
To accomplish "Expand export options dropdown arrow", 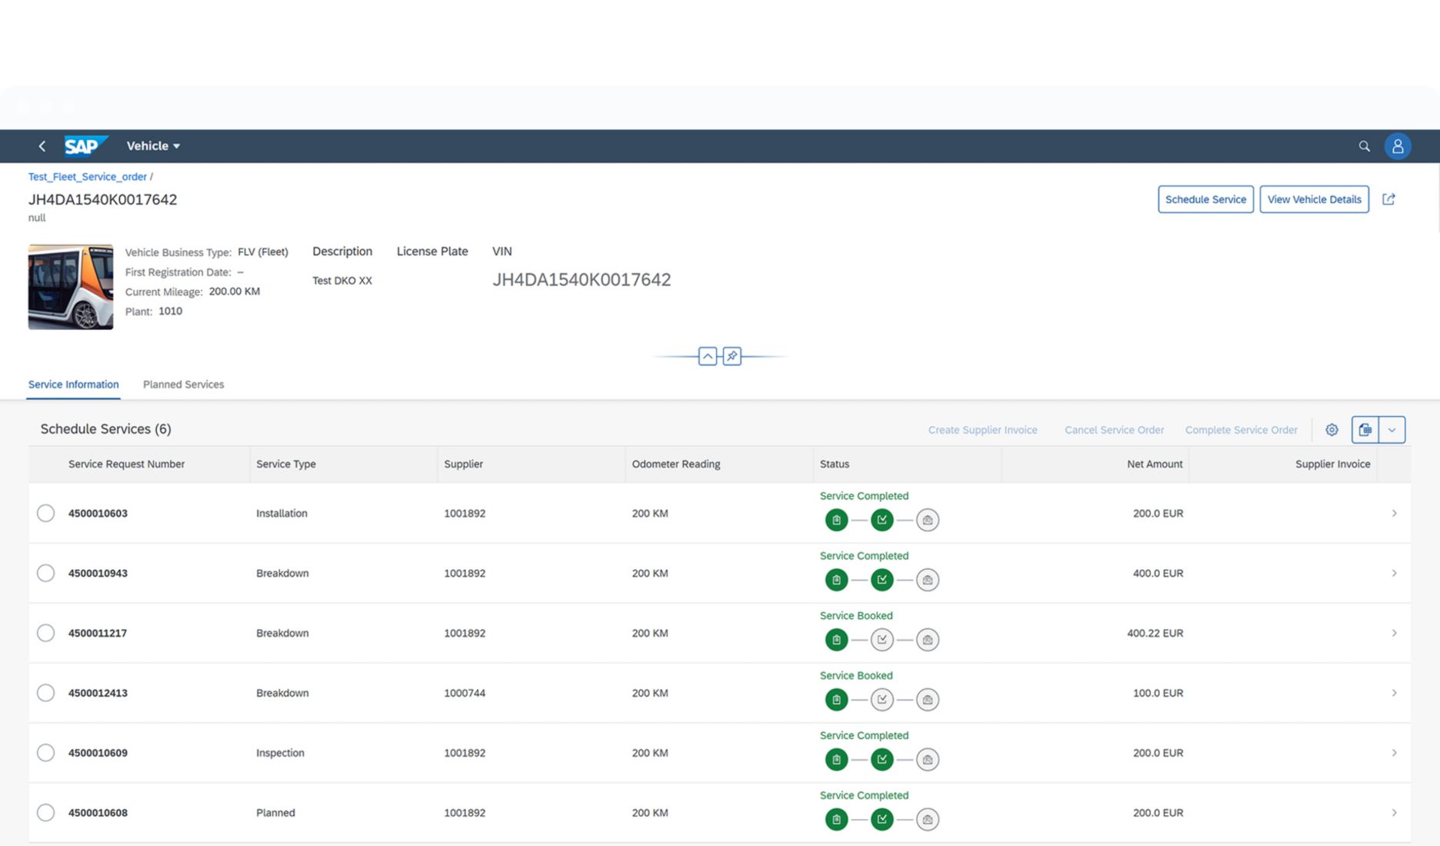I will coord(1392,430).
